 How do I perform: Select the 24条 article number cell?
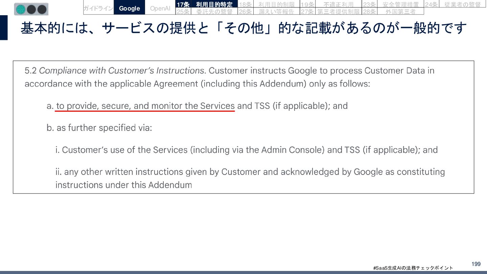pos(431,4)
